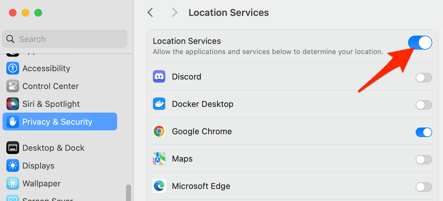443x201 pixels.
Task: Click the Accessibility icon in sidebar
Action: [13, 68]
